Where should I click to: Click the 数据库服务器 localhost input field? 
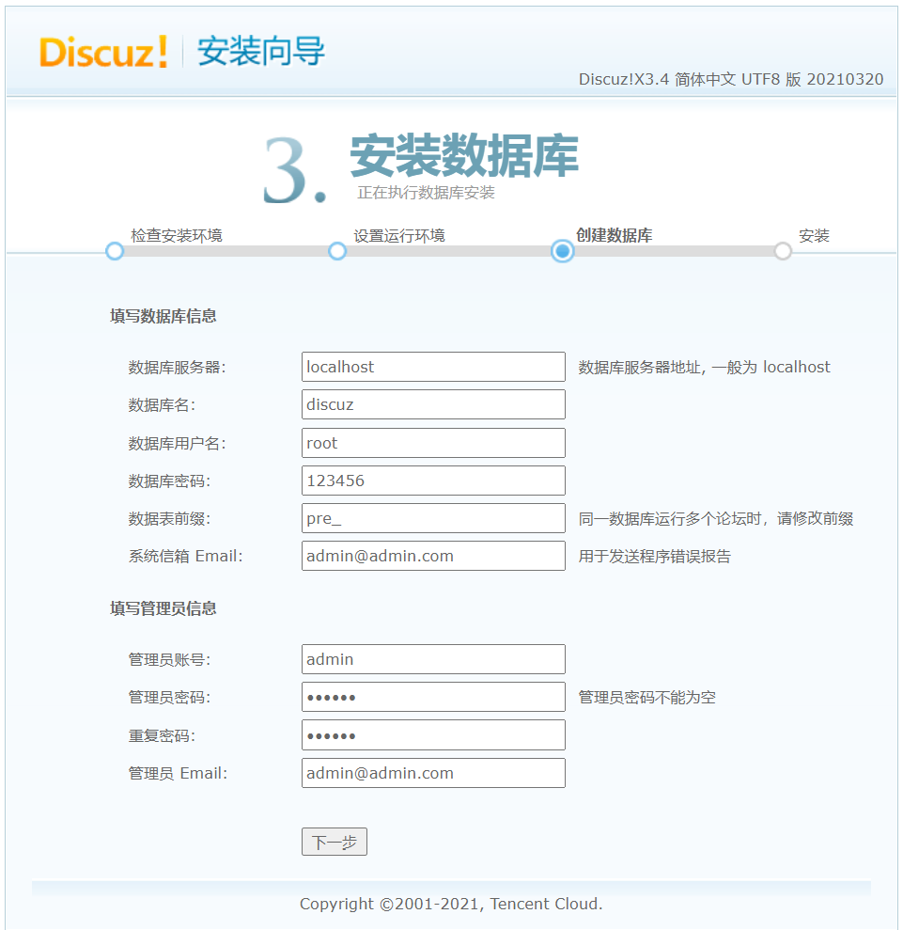click(x=433, y=367)
